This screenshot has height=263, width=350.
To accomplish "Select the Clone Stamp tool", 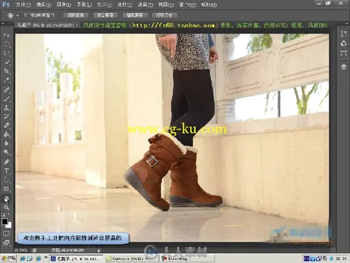I will tap(6, 108).
